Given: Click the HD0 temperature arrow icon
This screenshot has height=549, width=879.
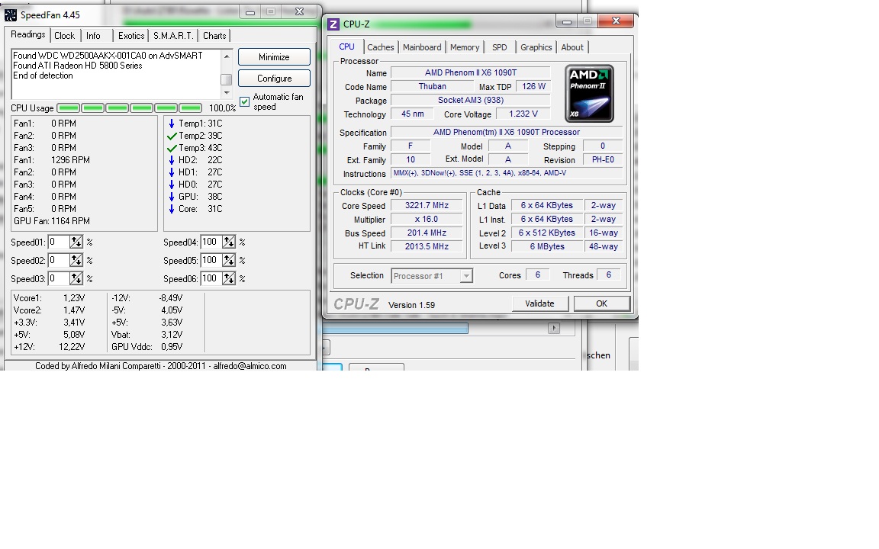Looking at the screenshot, I should [172, 185].
